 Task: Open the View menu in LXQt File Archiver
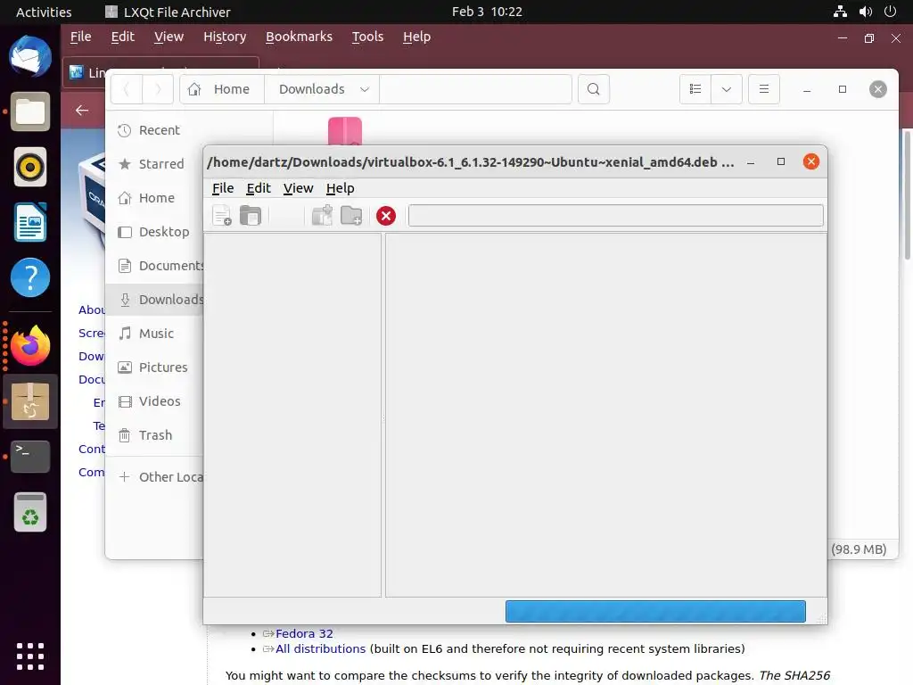[x=298, y=188]
